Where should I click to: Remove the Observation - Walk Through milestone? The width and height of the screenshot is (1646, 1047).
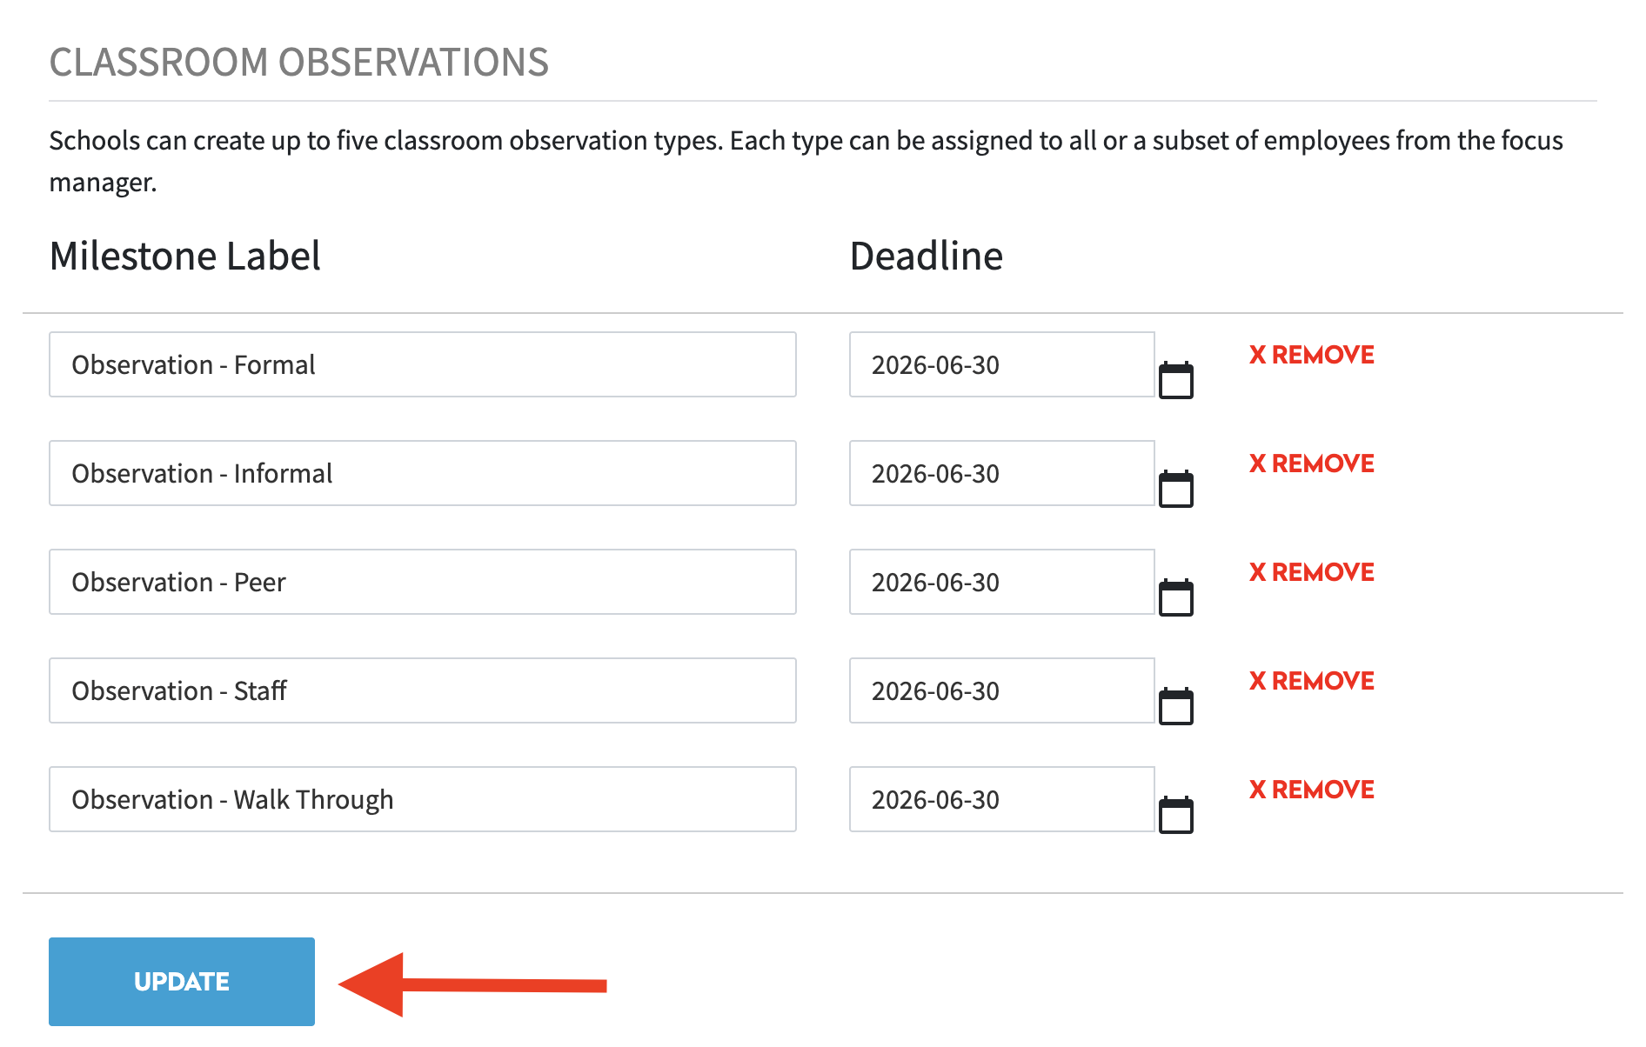click(1311, 790)
